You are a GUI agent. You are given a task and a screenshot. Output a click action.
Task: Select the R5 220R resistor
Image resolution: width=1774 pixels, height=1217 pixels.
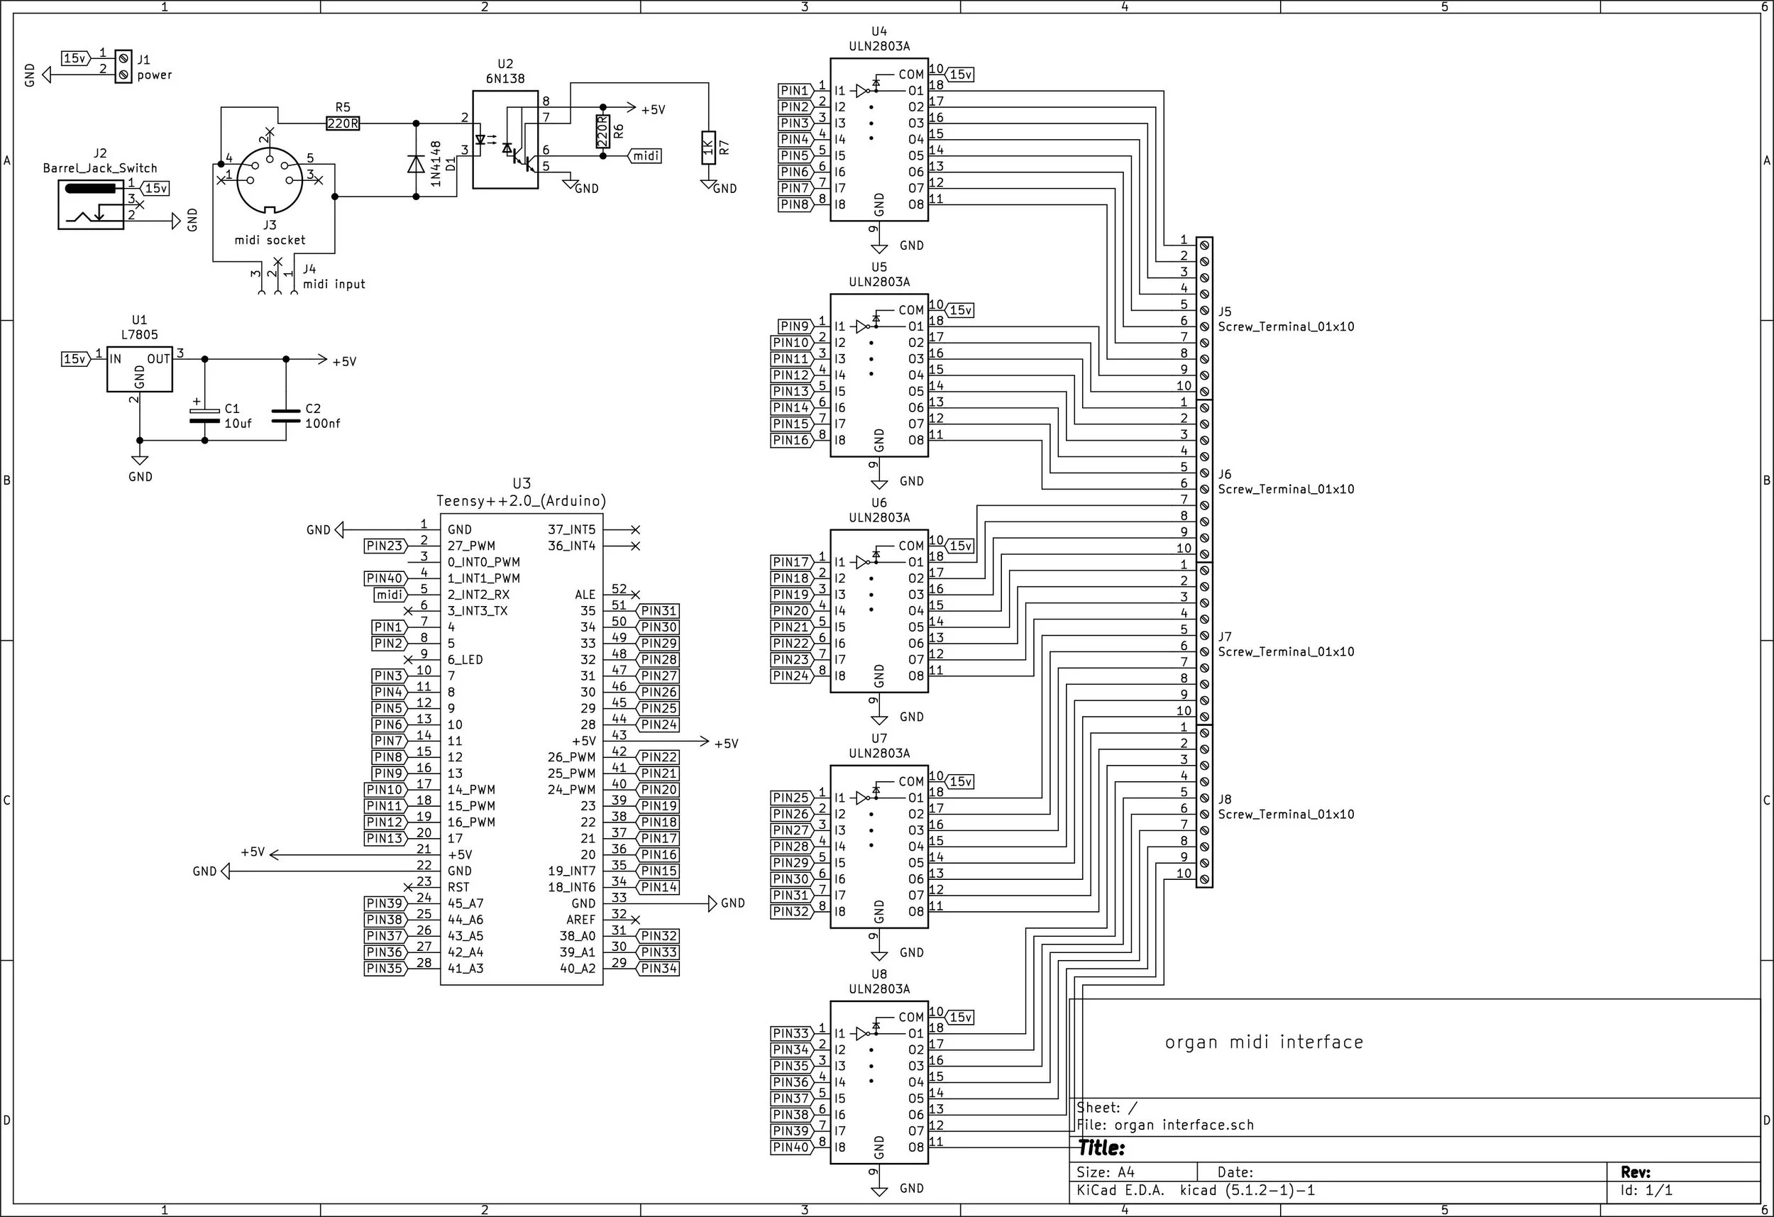343,123
